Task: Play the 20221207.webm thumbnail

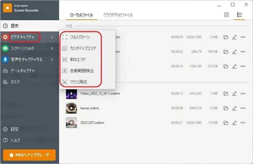Action: (71, 123)
